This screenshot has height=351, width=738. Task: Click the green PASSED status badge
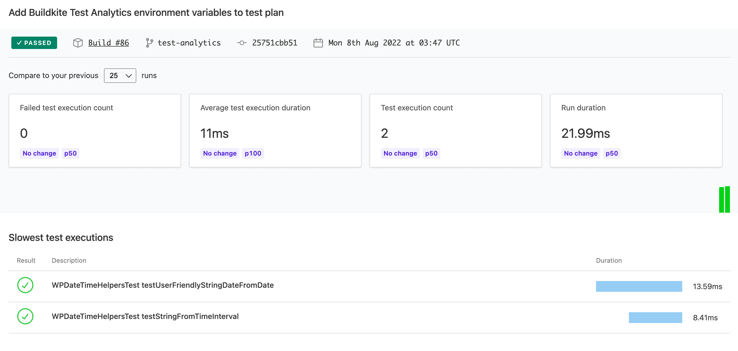pyautogui.click(x=34, y=43)
